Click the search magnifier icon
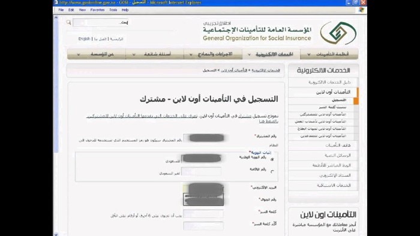 [x=68, y=22]
